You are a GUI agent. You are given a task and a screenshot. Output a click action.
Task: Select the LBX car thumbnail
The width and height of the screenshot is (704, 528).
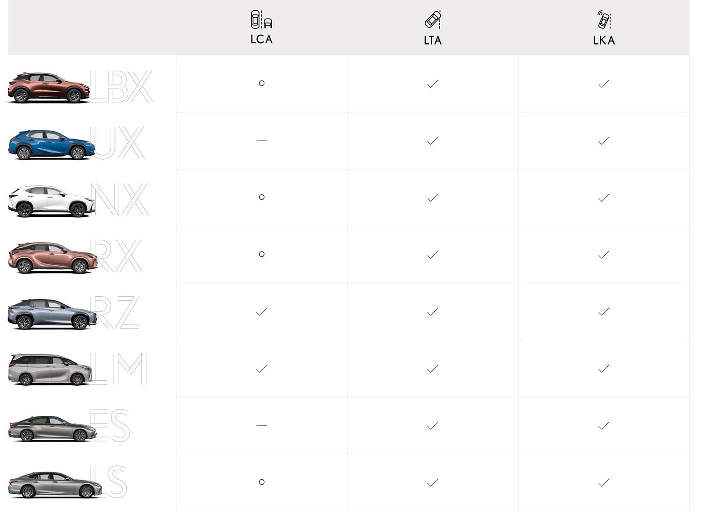coord(48,87)
